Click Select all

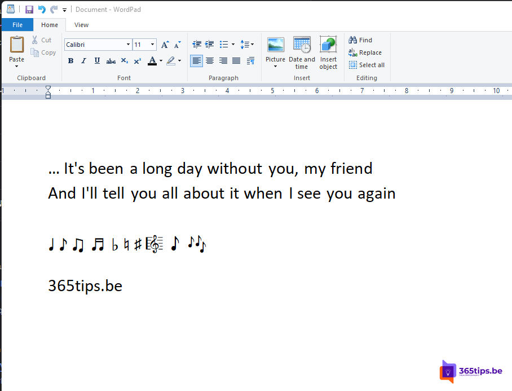point(367,65)
